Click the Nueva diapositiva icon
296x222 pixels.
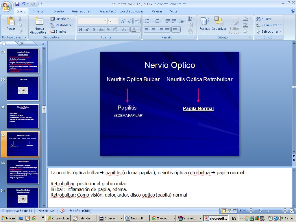(x=39, y=22)
